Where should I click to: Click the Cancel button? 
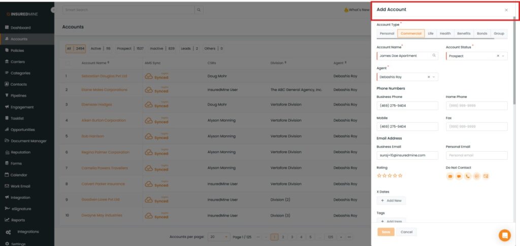406,232
